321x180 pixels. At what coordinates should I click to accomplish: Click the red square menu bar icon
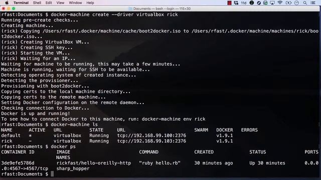coord(230,3)
